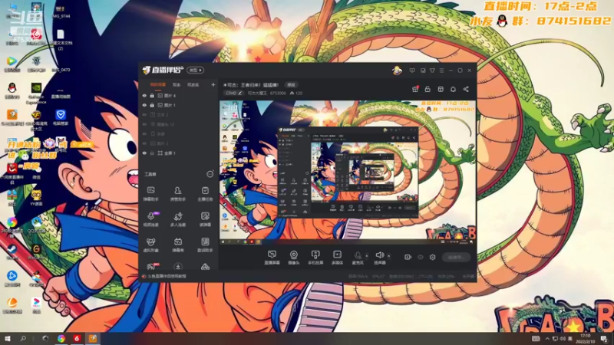This screenshot has width=614, height=345.
Task: Click the 直播伴侣 taskbar app icon
Action: tap(93, 338)
